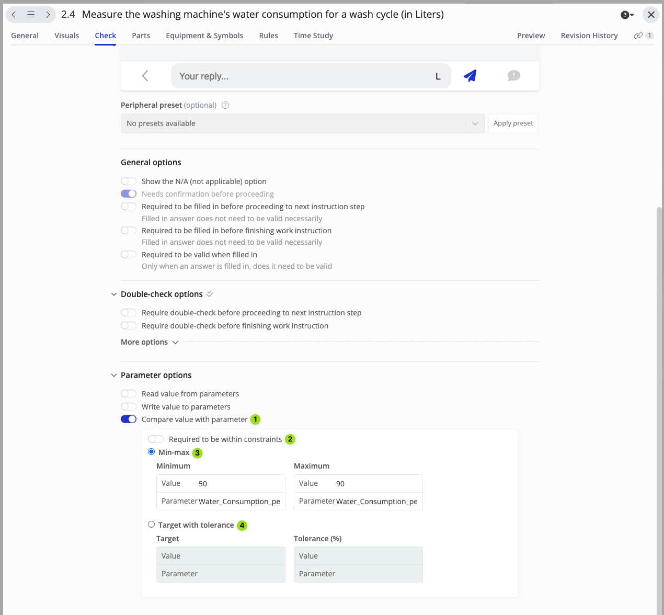This screenshot has height=615, width=664.
Task: Open the Equipment & Symbols tab
Action: click(x=204, y=36)
